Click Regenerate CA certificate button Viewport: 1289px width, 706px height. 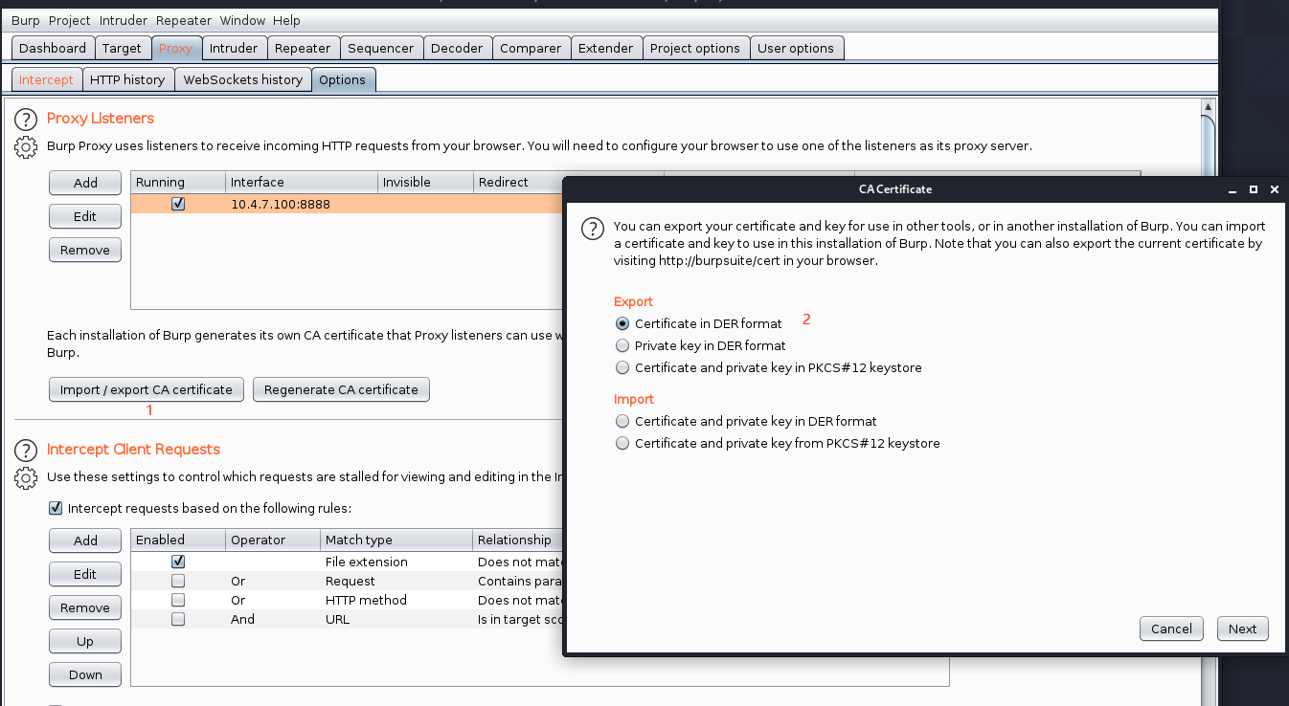pos(341,389)
